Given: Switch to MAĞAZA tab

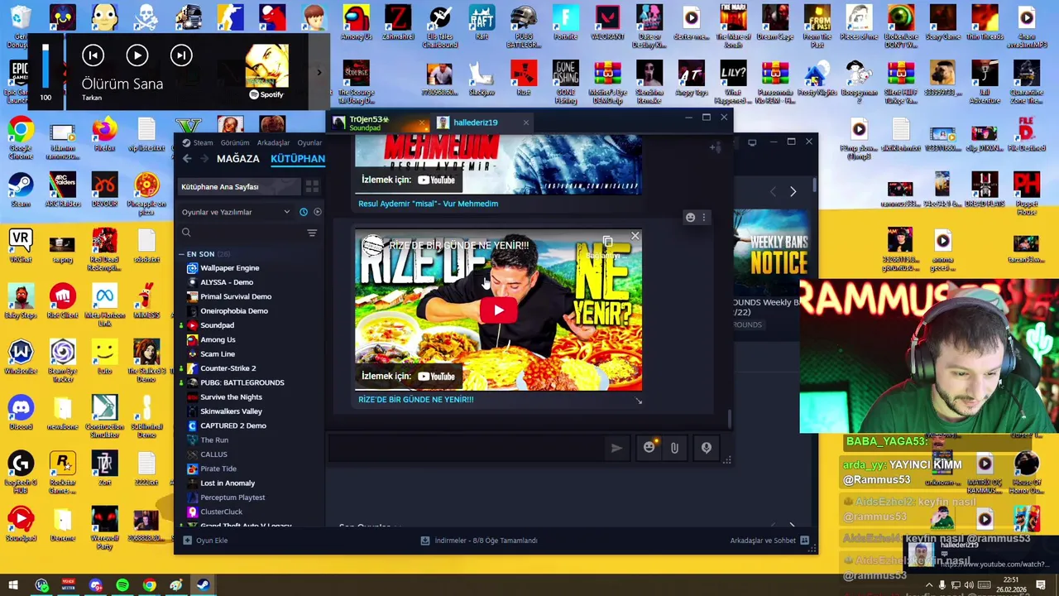Looking at the screenshot, I should pos(237,158).
